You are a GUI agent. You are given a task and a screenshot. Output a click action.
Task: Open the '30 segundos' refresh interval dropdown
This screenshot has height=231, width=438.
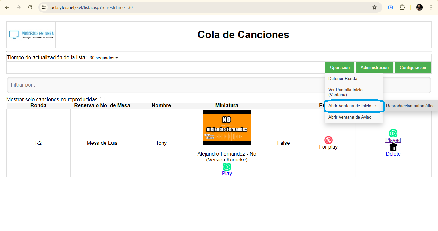[104, 58]
